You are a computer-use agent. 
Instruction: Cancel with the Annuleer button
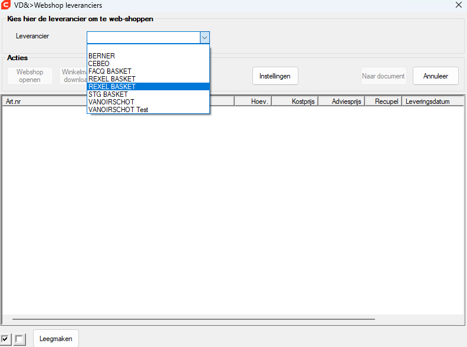pos(435,76)
